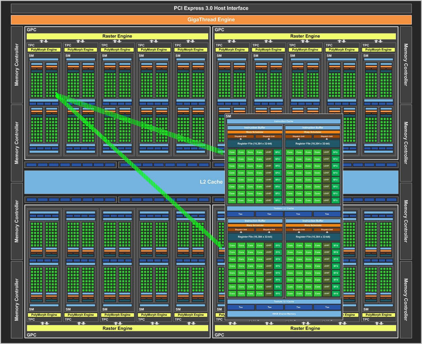This screenshot has width=422, height=344.
Task: Select upper Texture / L1 Cache bar
Action: coord(284,208)
